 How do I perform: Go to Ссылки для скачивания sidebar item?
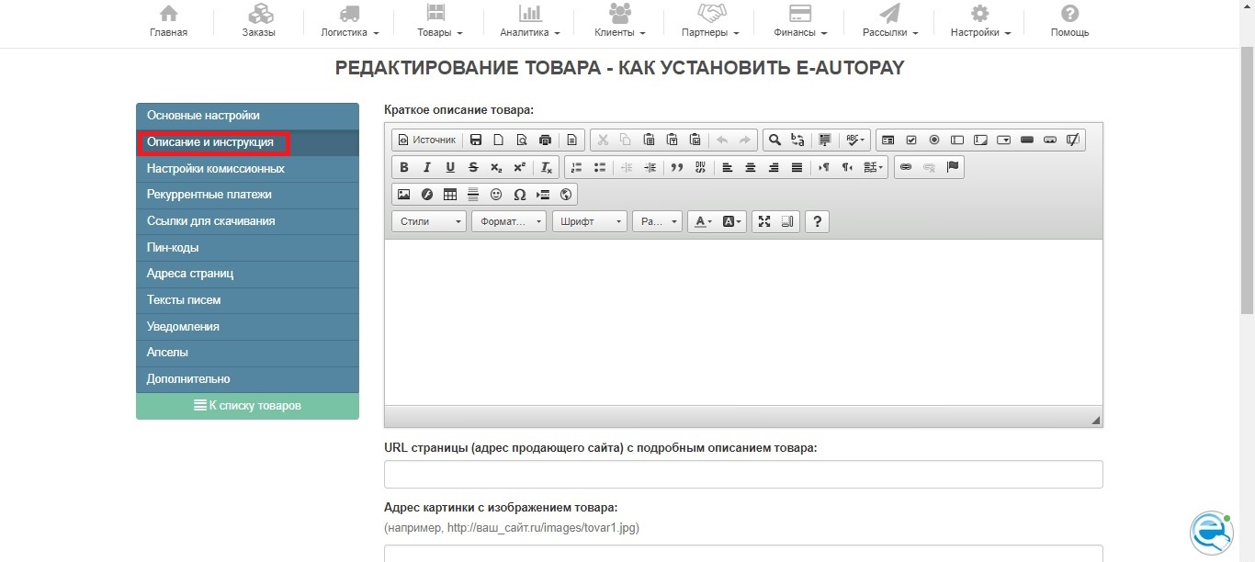pos(211,221)
